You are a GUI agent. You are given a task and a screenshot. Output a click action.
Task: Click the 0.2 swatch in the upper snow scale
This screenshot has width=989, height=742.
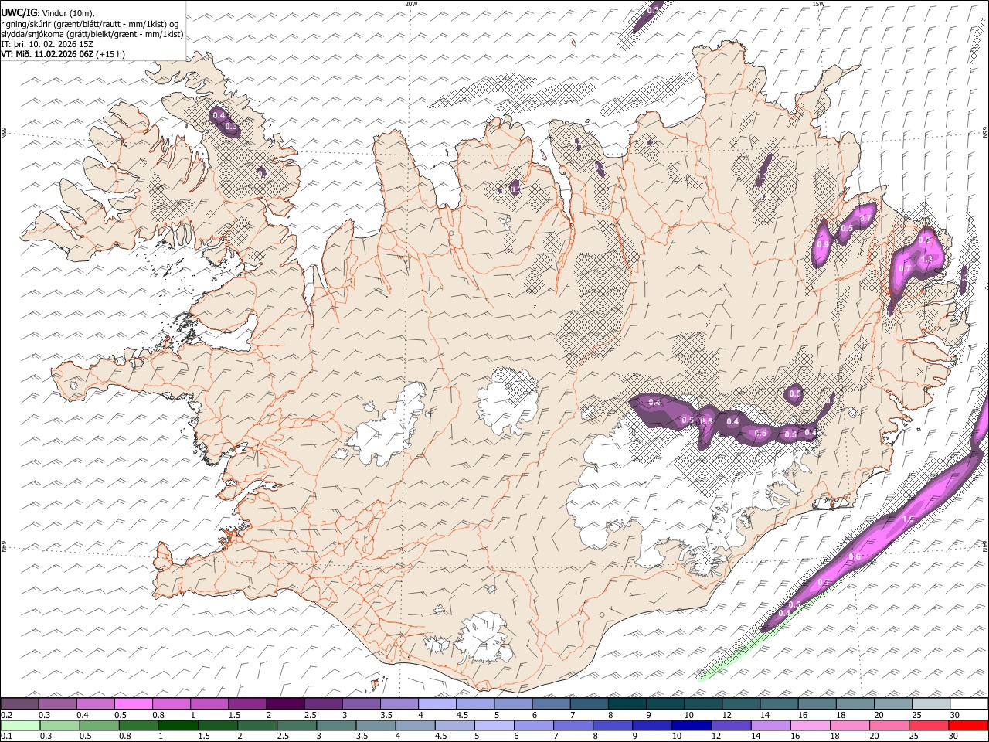(19, 703)
